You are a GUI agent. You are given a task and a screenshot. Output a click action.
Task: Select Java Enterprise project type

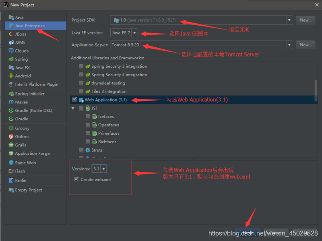pos(36,26)
